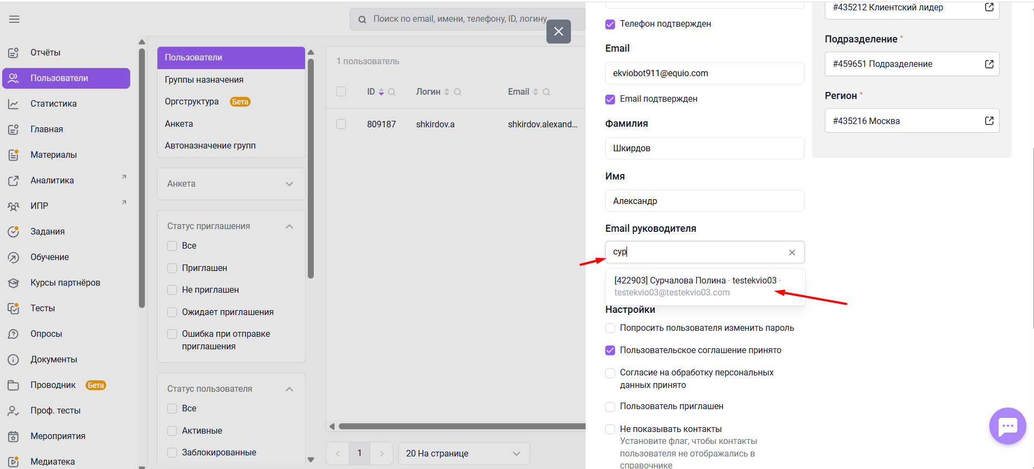Click the search icon next to Email column
The width and height of the screenshot is (1034, 469).
[x=546, y=92]
